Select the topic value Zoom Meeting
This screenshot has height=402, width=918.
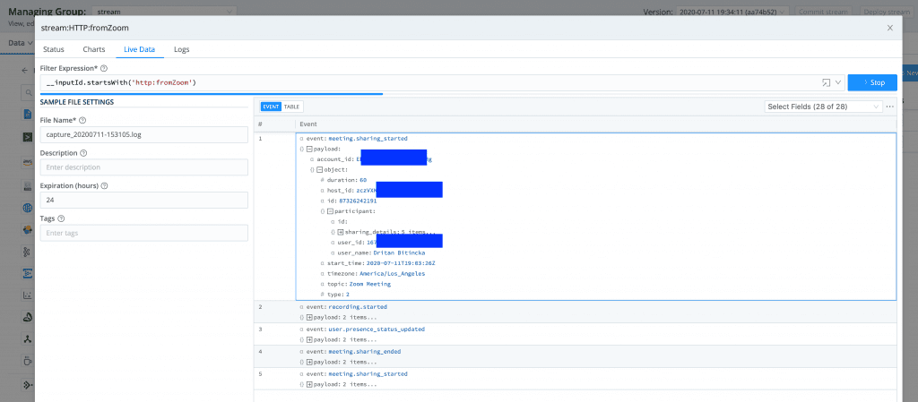point(372,284)
